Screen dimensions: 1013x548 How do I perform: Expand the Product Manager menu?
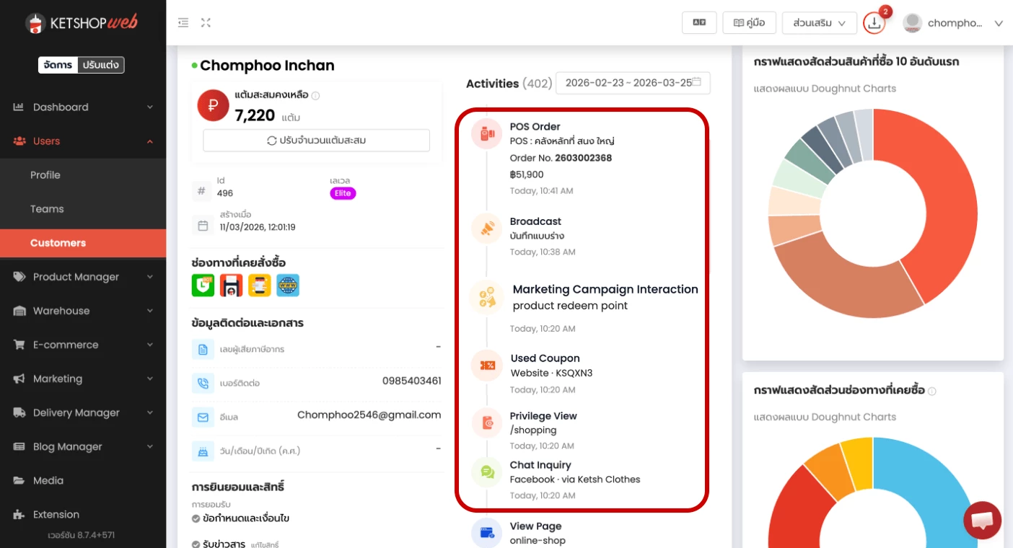point(83,277)
